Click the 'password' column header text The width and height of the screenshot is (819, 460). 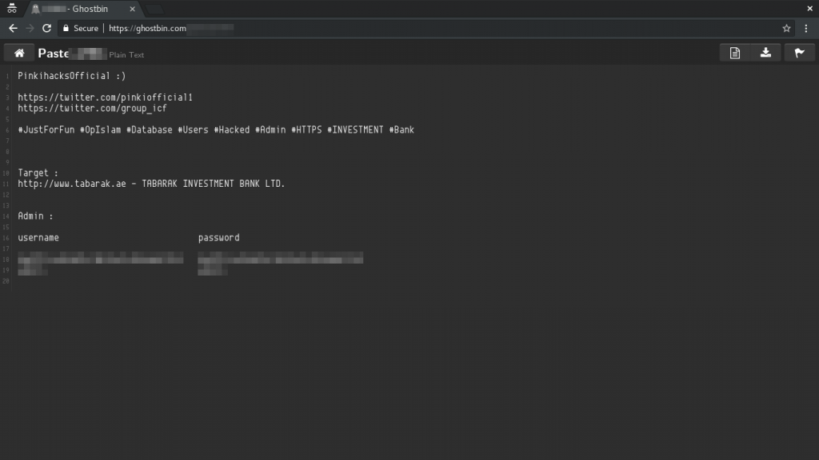(x=219, y=238)
